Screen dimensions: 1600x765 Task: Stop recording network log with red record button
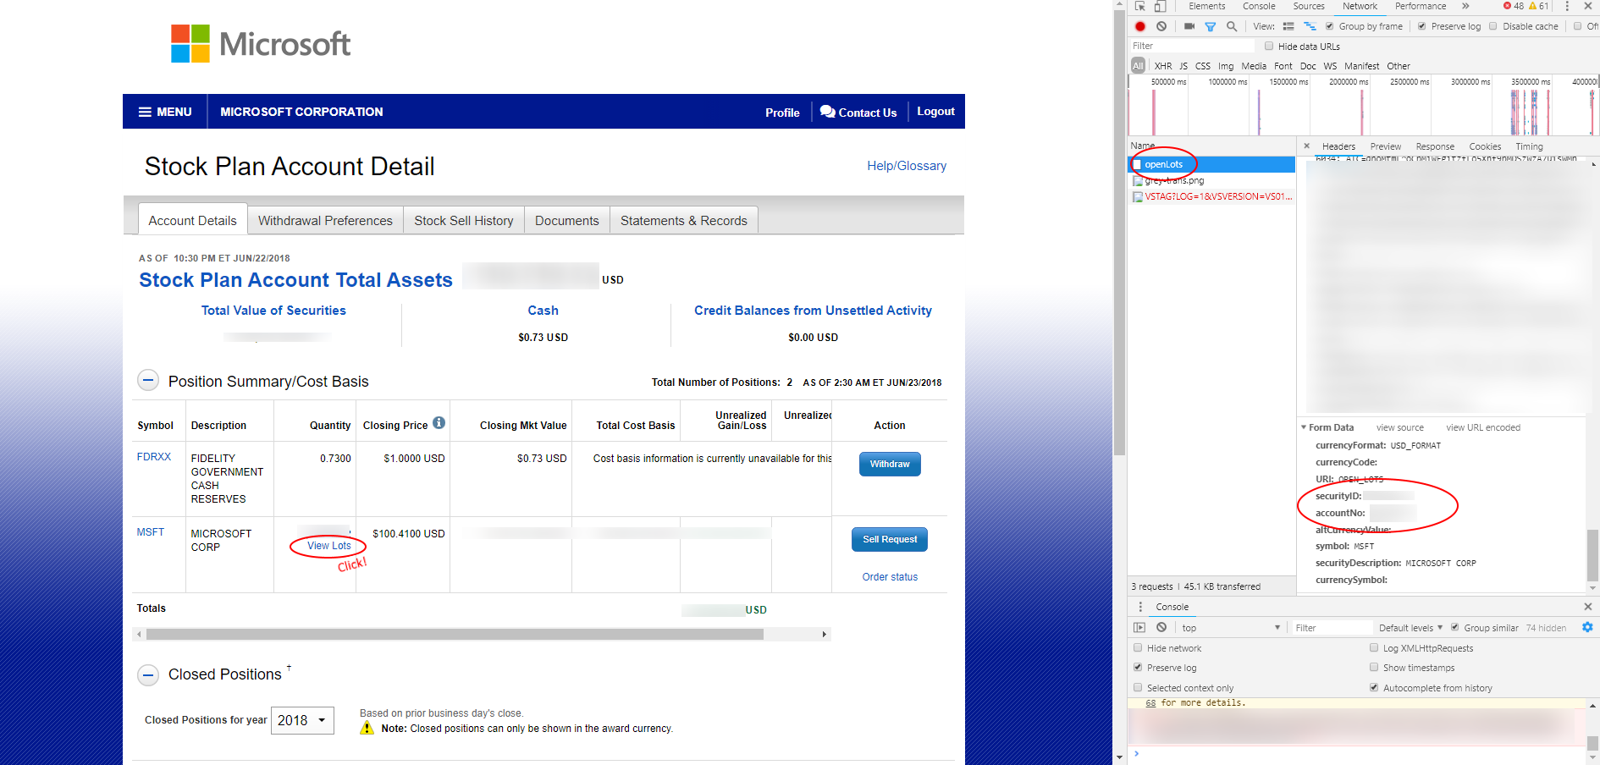click(x=1140, y=26)
